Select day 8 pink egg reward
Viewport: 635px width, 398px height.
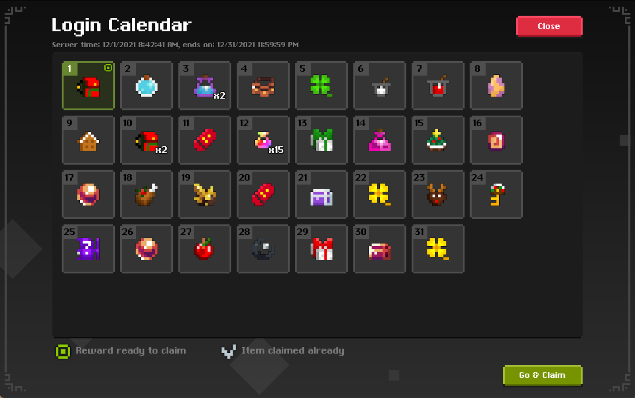[496, 86]
